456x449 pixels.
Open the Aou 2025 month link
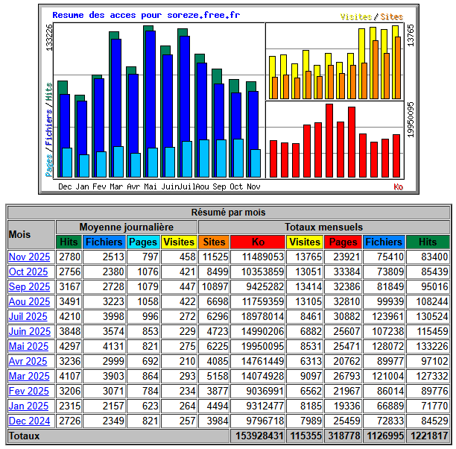coord(28,302)
